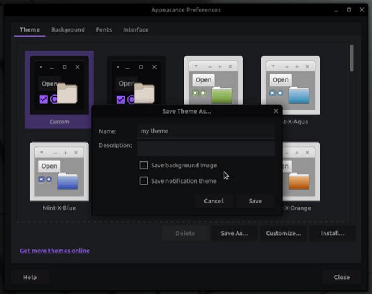Screen dimensions: 372x294
Task: Enable Save background image checkbox
Action: click(x=143, y=165)
